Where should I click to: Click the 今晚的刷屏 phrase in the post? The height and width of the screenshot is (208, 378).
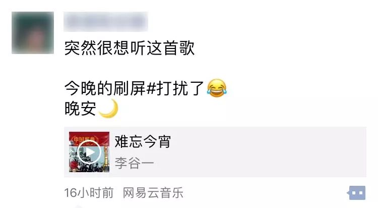pos(105,88)
